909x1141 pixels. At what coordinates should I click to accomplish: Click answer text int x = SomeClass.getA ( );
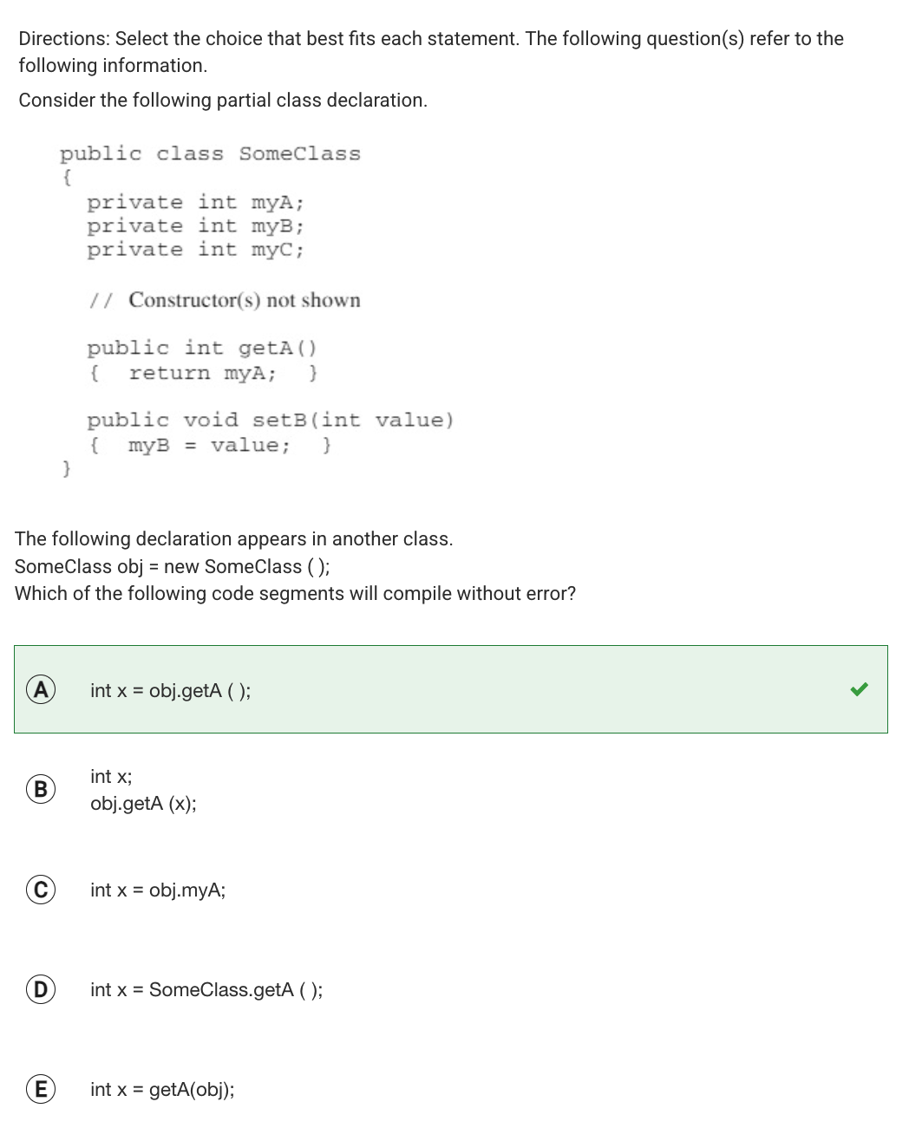point(206,989)
